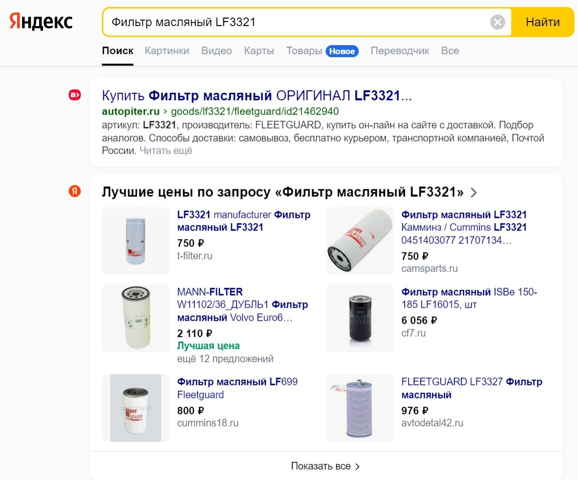Open the "Купить Фильтр масляный ОРИГИНАЛ" result link
This screenshot has width=578, height=480.
pyautogui.click(x=256, y=96)
